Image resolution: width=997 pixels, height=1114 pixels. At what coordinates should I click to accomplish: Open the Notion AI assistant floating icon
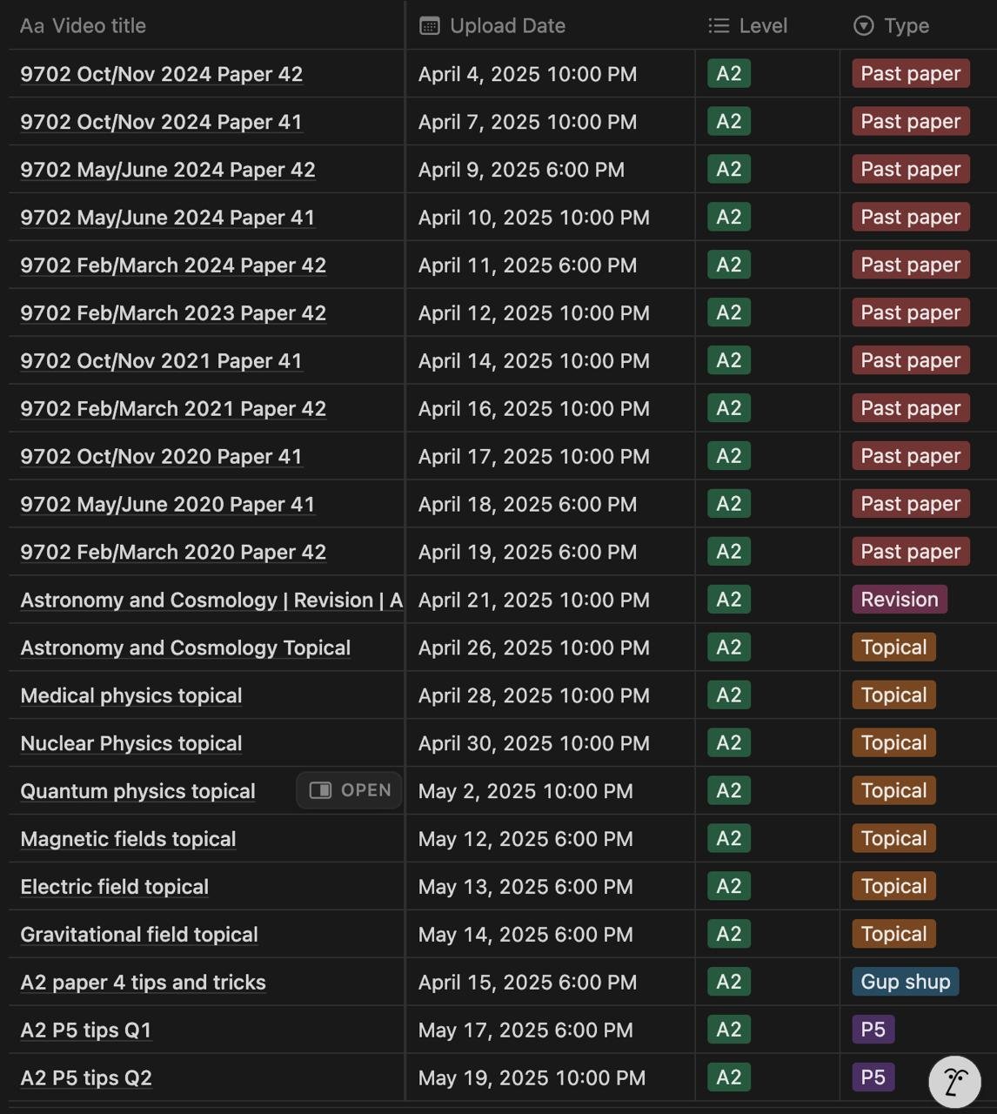coord(954,1082)
